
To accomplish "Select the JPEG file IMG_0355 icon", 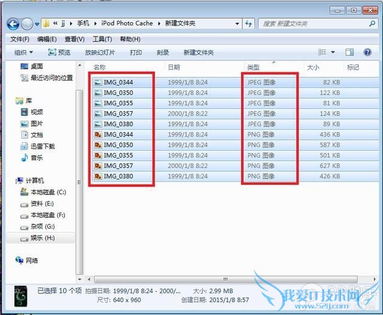I will pyautogui.click(x=98, y=103).
